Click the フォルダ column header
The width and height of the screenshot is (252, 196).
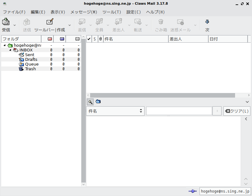(x=21, y=39)
